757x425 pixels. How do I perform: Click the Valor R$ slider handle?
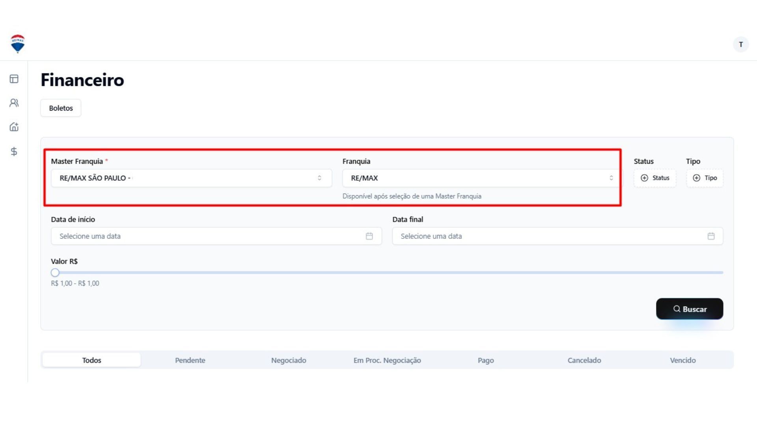click(55, 272)
